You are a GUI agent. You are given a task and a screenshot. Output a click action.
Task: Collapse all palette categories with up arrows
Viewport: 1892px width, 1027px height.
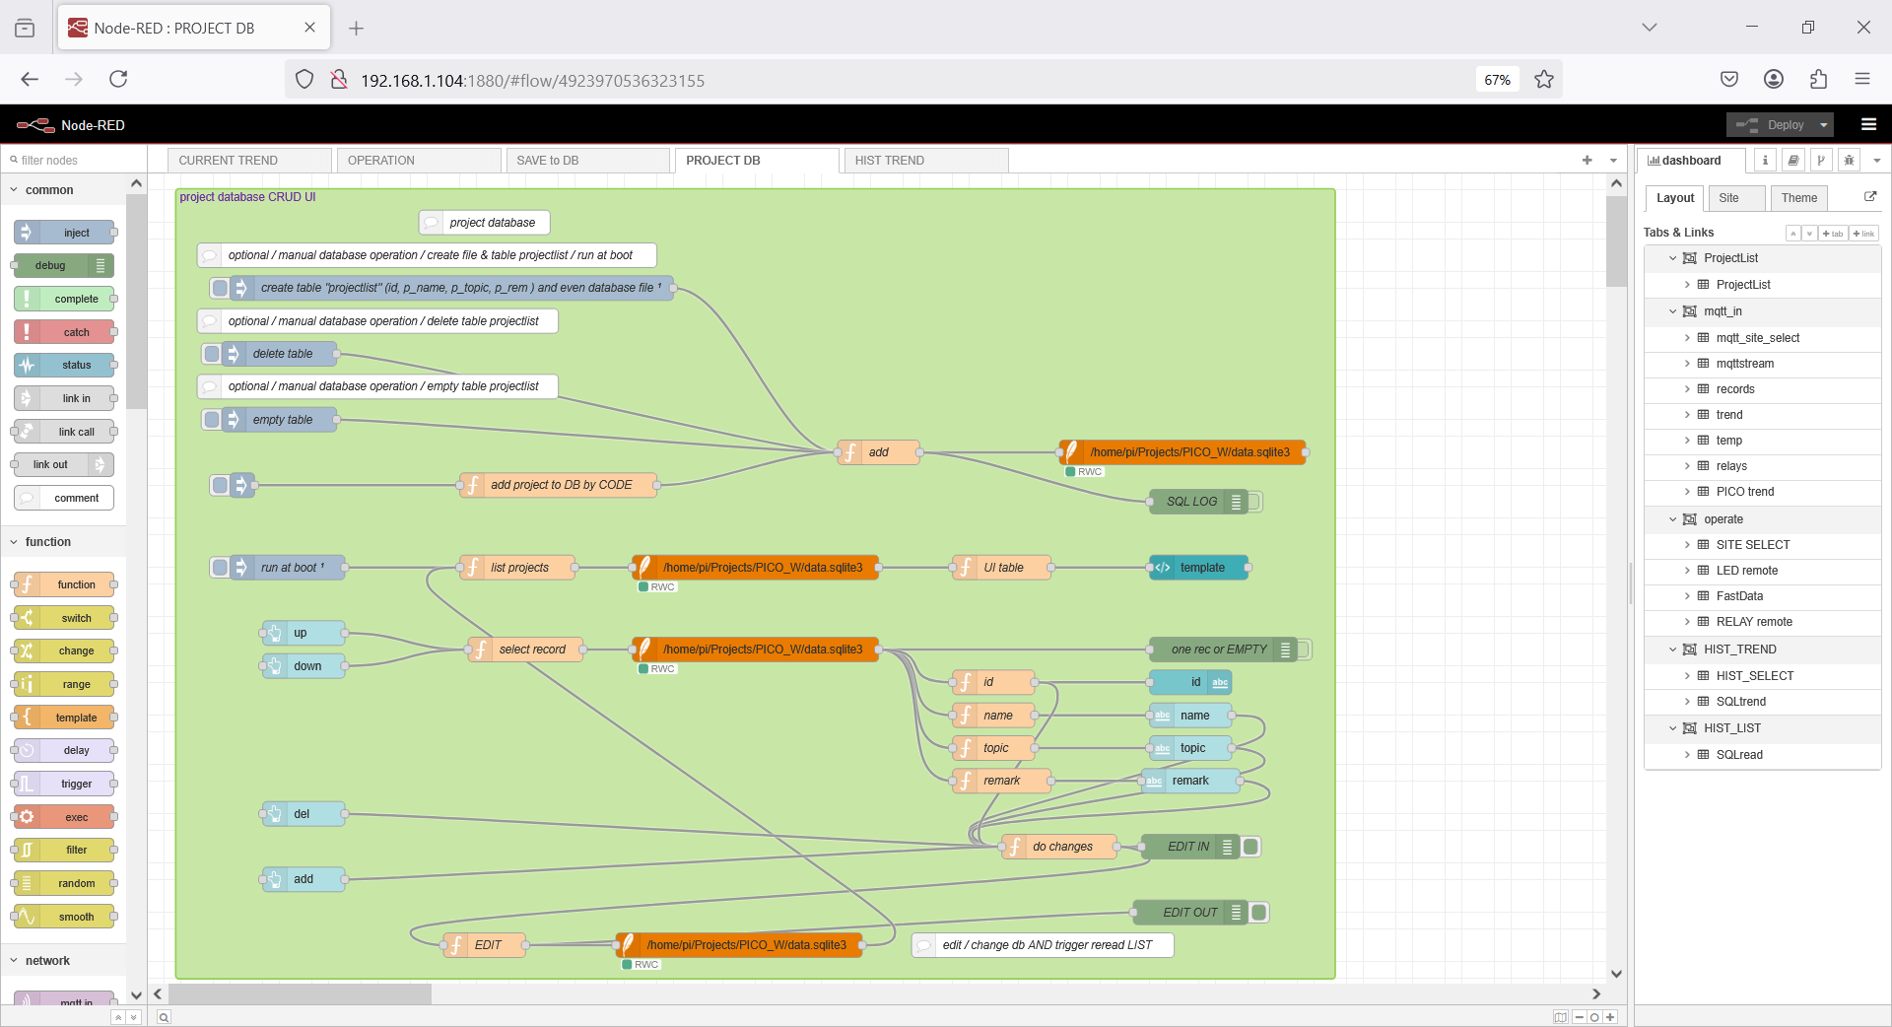(x=118, y=1017)
